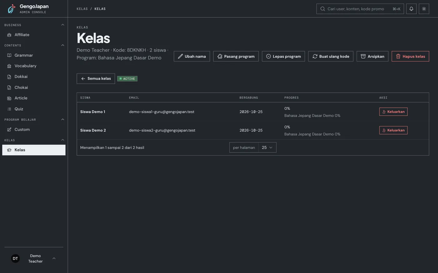Click the Article newspaper icon
The image size is (438, 273).
click(x=9, y=98)
